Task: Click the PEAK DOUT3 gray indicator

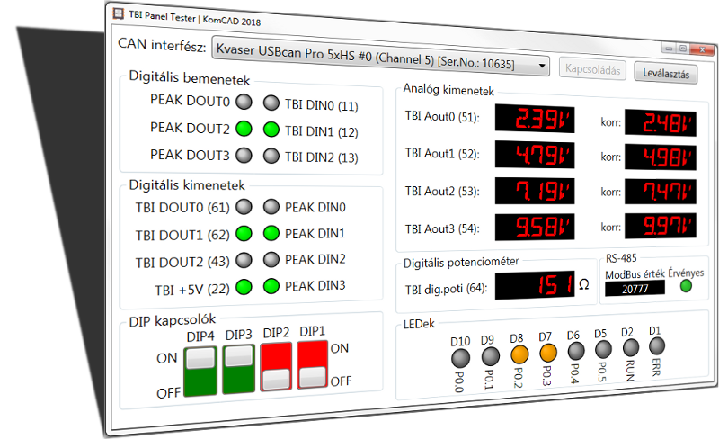Action: pos(244,156)
